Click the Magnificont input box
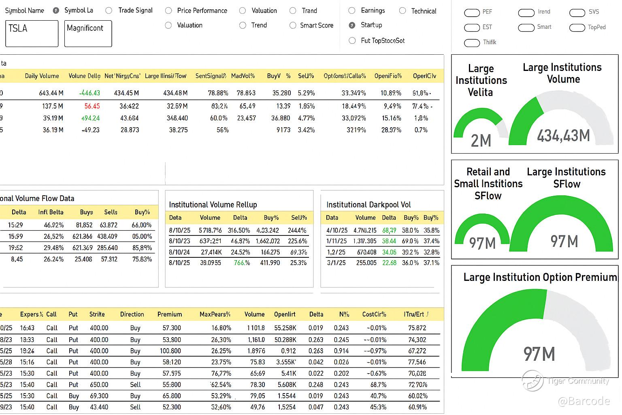The image size is (622, 415). pos(88,34)
